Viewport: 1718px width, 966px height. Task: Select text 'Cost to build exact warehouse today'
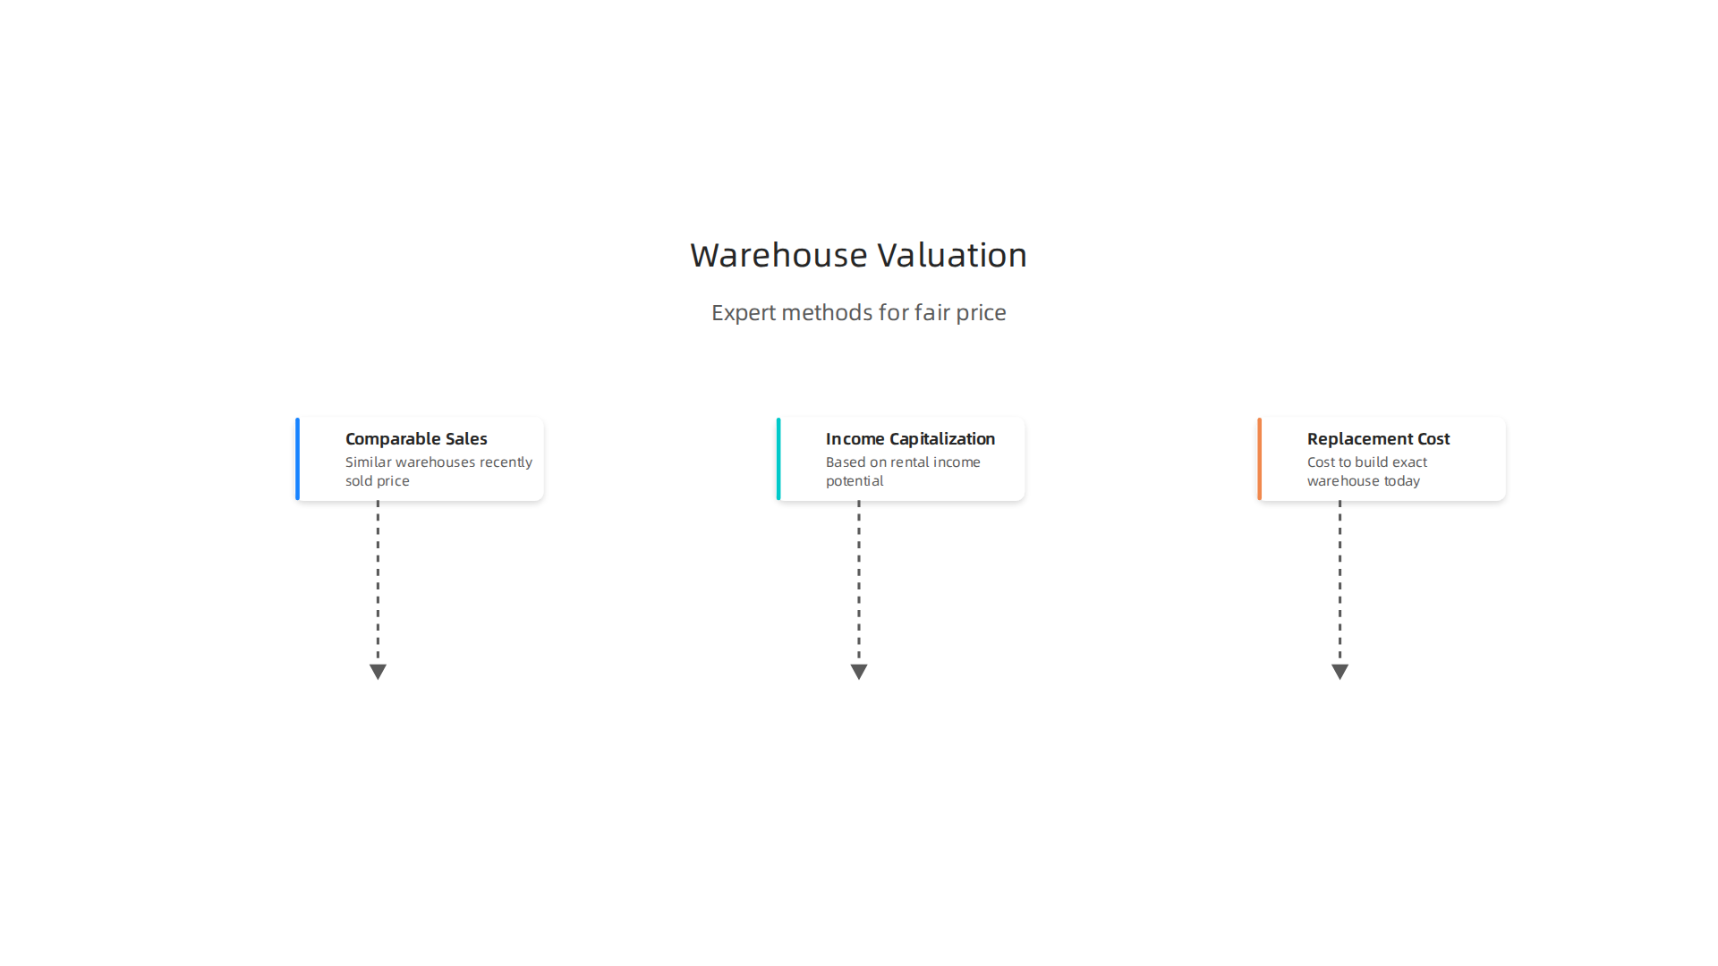1367,471
